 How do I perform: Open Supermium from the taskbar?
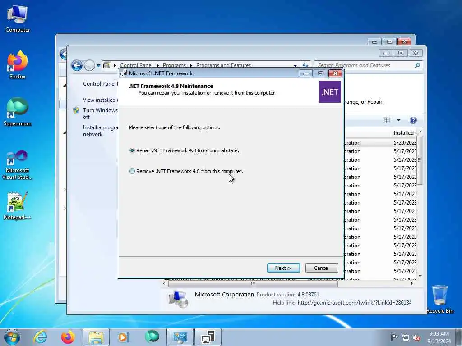[x=152, y=337]
